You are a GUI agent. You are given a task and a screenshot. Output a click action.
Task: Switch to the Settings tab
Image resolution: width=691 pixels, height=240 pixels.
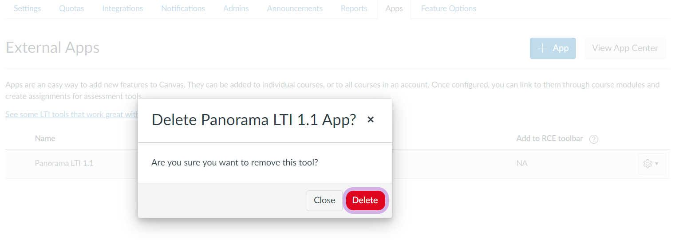tap(27, 8)
